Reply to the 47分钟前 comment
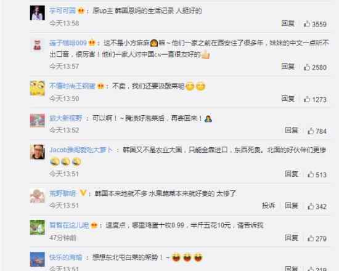Screen dimensions: 339x271 coord(292,238)
